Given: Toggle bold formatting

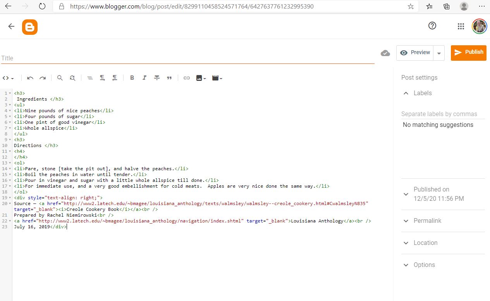Looking at the screenshot, I should pos(132,78).
